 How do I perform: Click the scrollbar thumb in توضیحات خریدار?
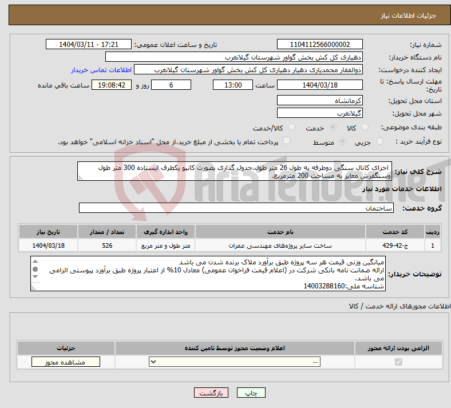(x=35, y=269)
